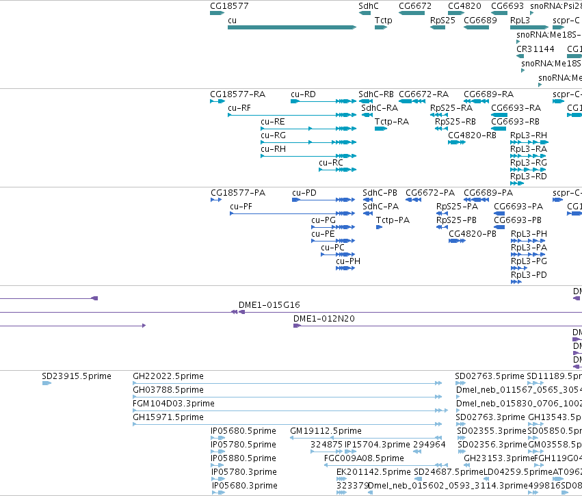This screenshot has height=496, width=582.
Task: Open the cu-RG transcript label
Action: pyautogui.click(x=273, y=135)
